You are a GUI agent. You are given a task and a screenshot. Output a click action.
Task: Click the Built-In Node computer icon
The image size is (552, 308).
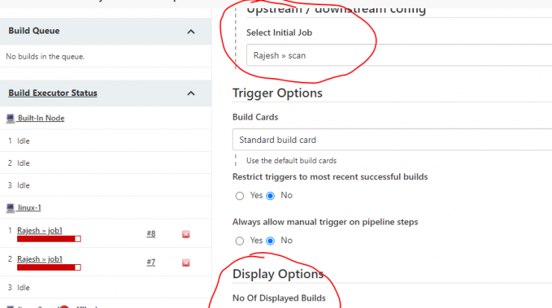point(10,119)
